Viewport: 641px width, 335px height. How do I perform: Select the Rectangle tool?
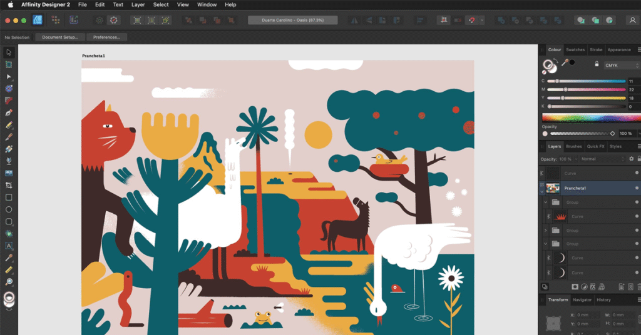[x=9, y=197]
